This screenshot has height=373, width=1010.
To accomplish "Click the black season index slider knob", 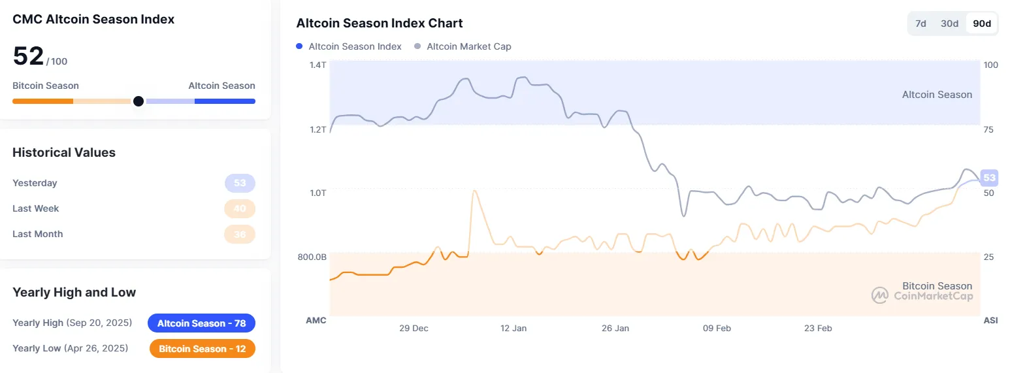I will coord(138,101).
